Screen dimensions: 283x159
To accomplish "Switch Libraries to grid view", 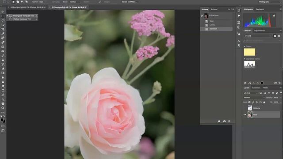I will 275,36.
